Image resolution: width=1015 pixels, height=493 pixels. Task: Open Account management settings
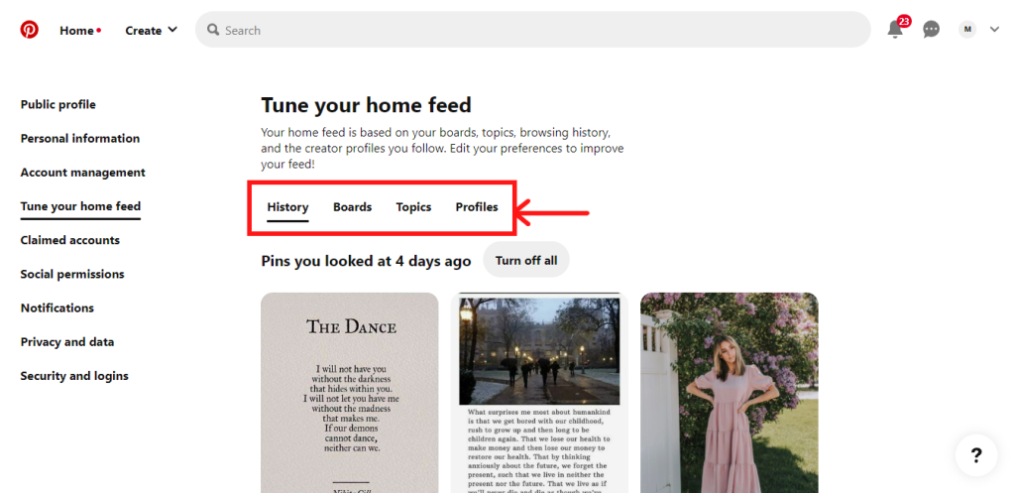pyautogui.click(x=83, y=173)
